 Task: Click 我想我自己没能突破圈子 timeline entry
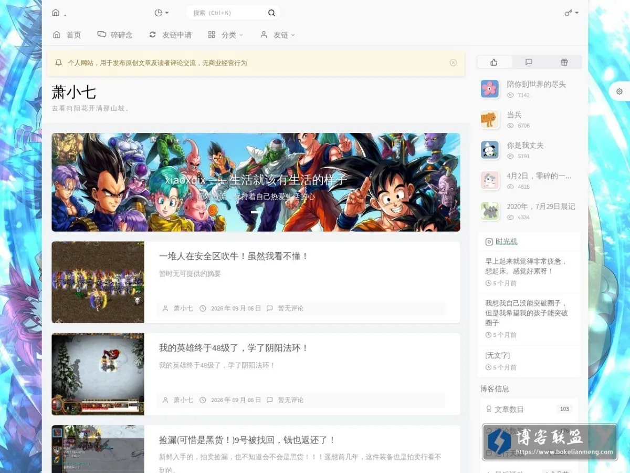(529, 318)
